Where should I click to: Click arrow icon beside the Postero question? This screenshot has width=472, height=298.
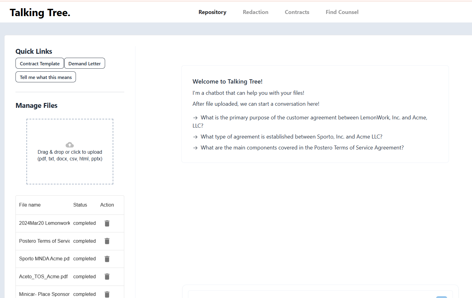[x=195, y=148]
